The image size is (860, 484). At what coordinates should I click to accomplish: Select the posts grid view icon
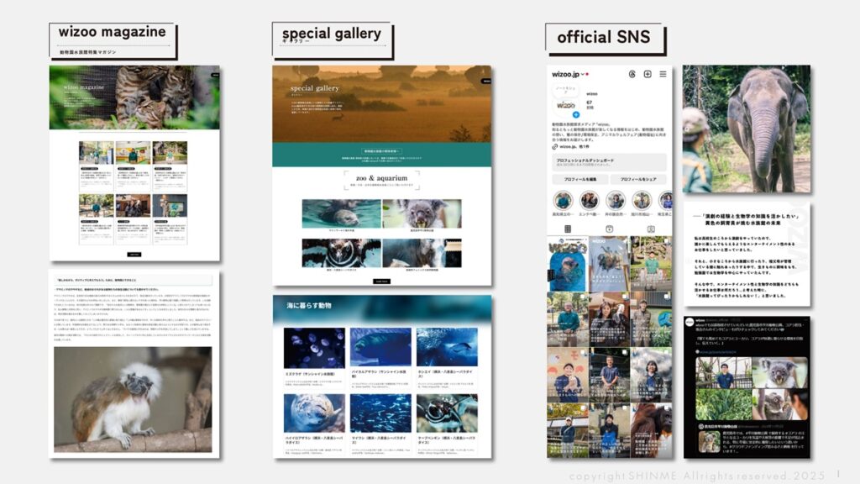click(568, 229)
